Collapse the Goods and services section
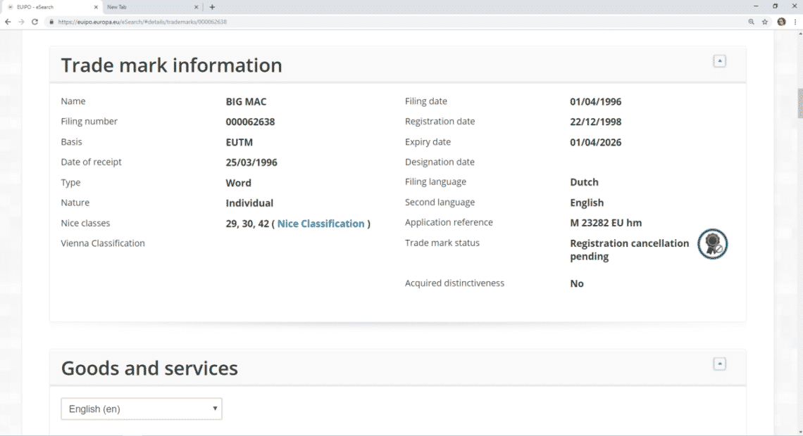 point(719,364)
